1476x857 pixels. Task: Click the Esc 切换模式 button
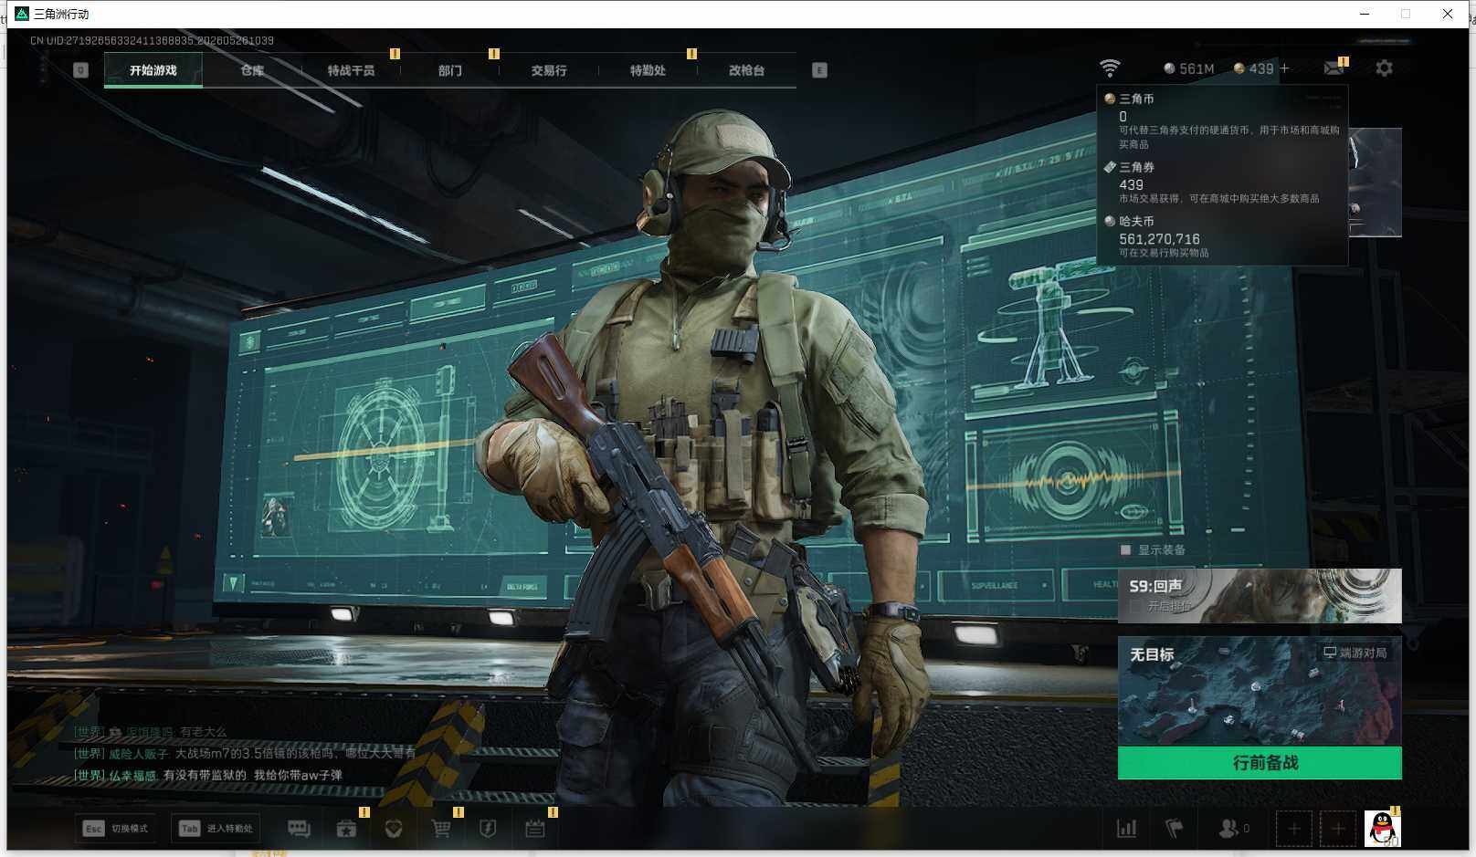click(116, 829)
